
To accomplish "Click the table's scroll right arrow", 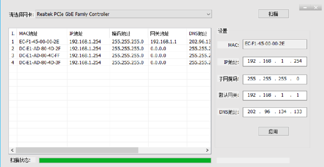I will click(208, 150).
